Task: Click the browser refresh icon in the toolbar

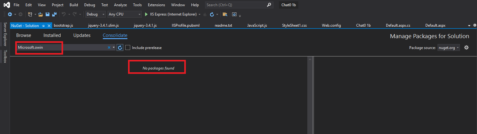Action: point(212,14)
